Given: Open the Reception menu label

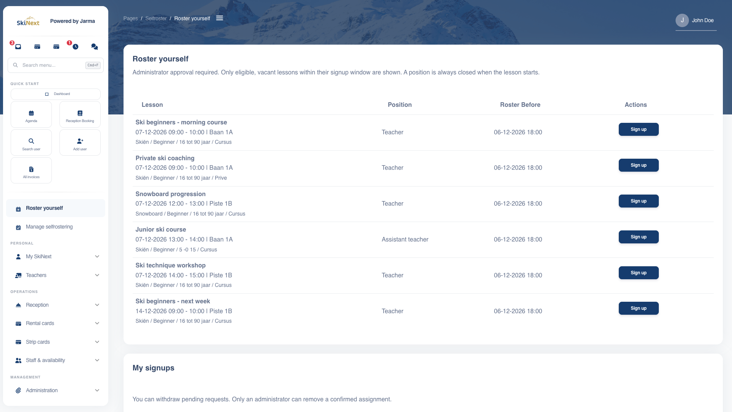Looking at the screenshot, I should (37, 305).
